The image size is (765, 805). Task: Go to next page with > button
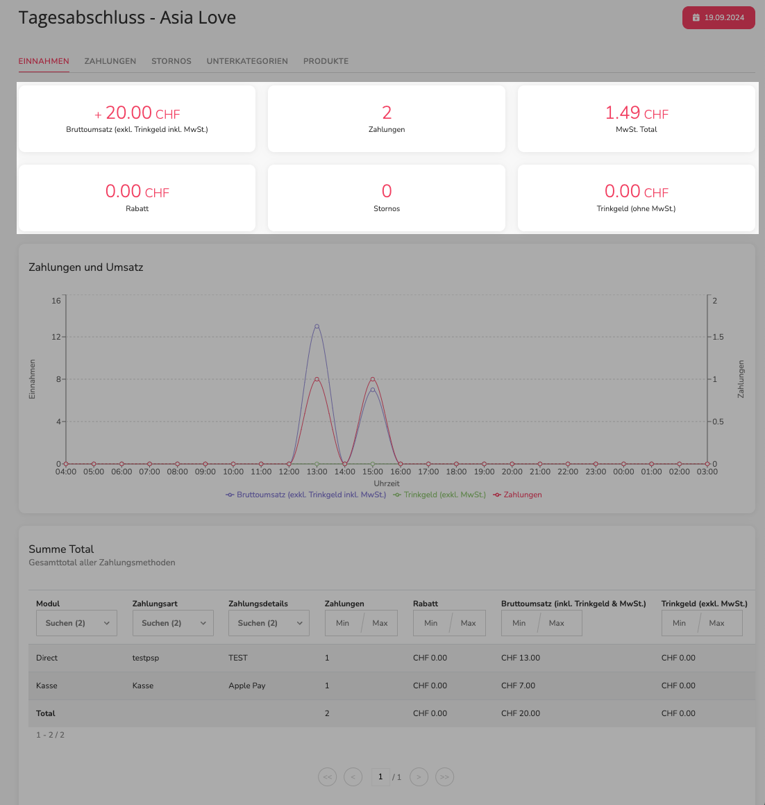pos(419,777)
